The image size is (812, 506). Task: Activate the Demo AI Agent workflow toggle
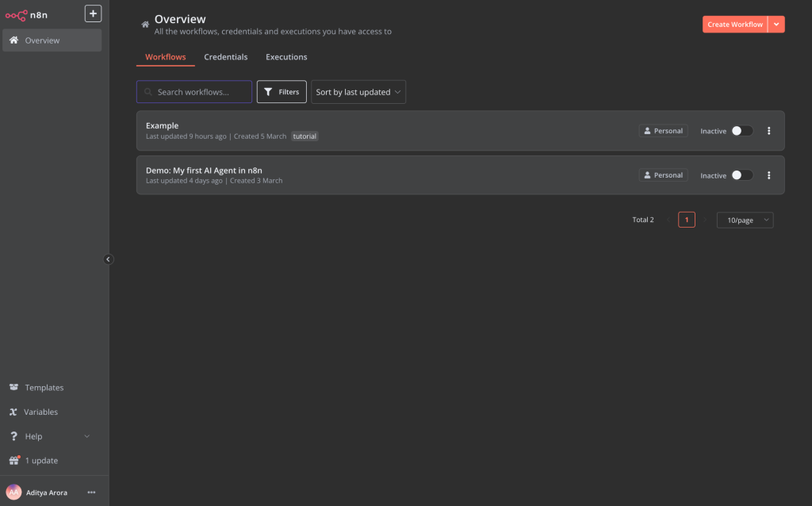coord(742,175)
